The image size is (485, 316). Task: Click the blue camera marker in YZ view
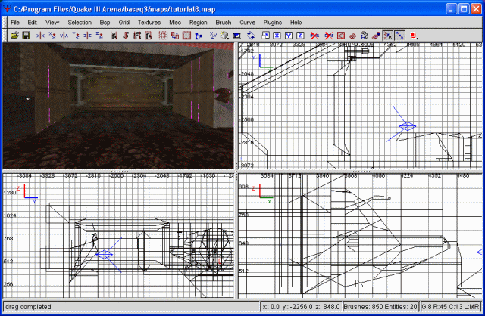click(105, 254)
